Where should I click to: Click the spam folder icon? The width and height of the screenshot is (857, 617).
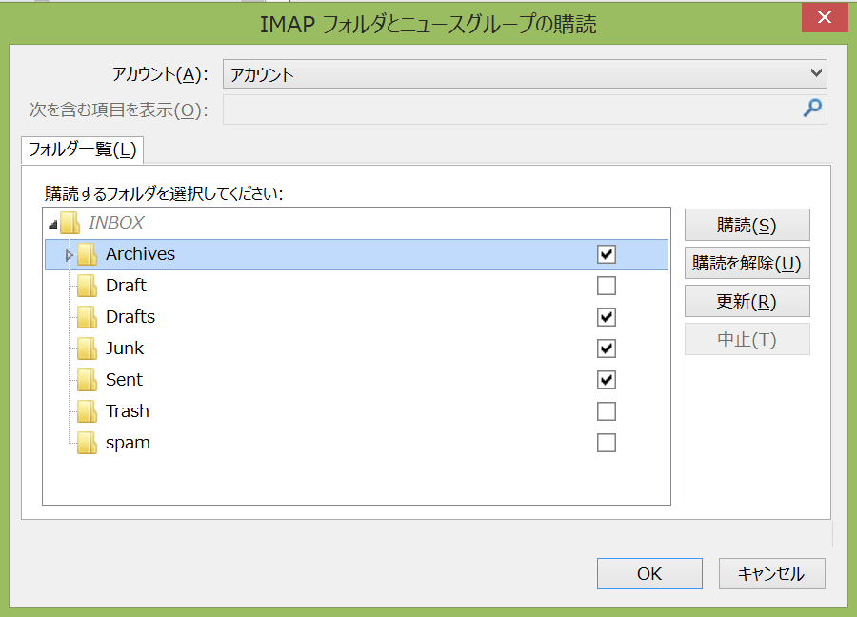88,443
